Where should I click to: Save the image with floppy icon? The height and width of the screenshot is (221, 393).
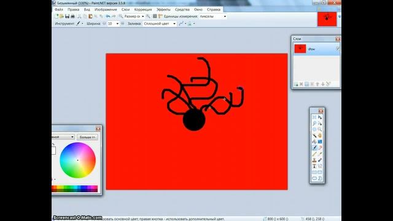pyautogui.click(x=67, y=17)
